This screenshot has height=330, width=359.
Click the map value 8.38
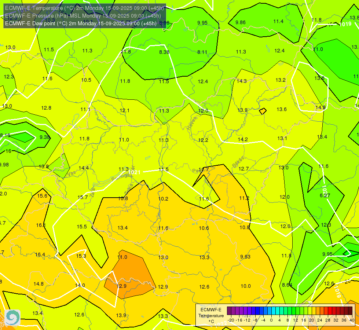coord(164,52)
